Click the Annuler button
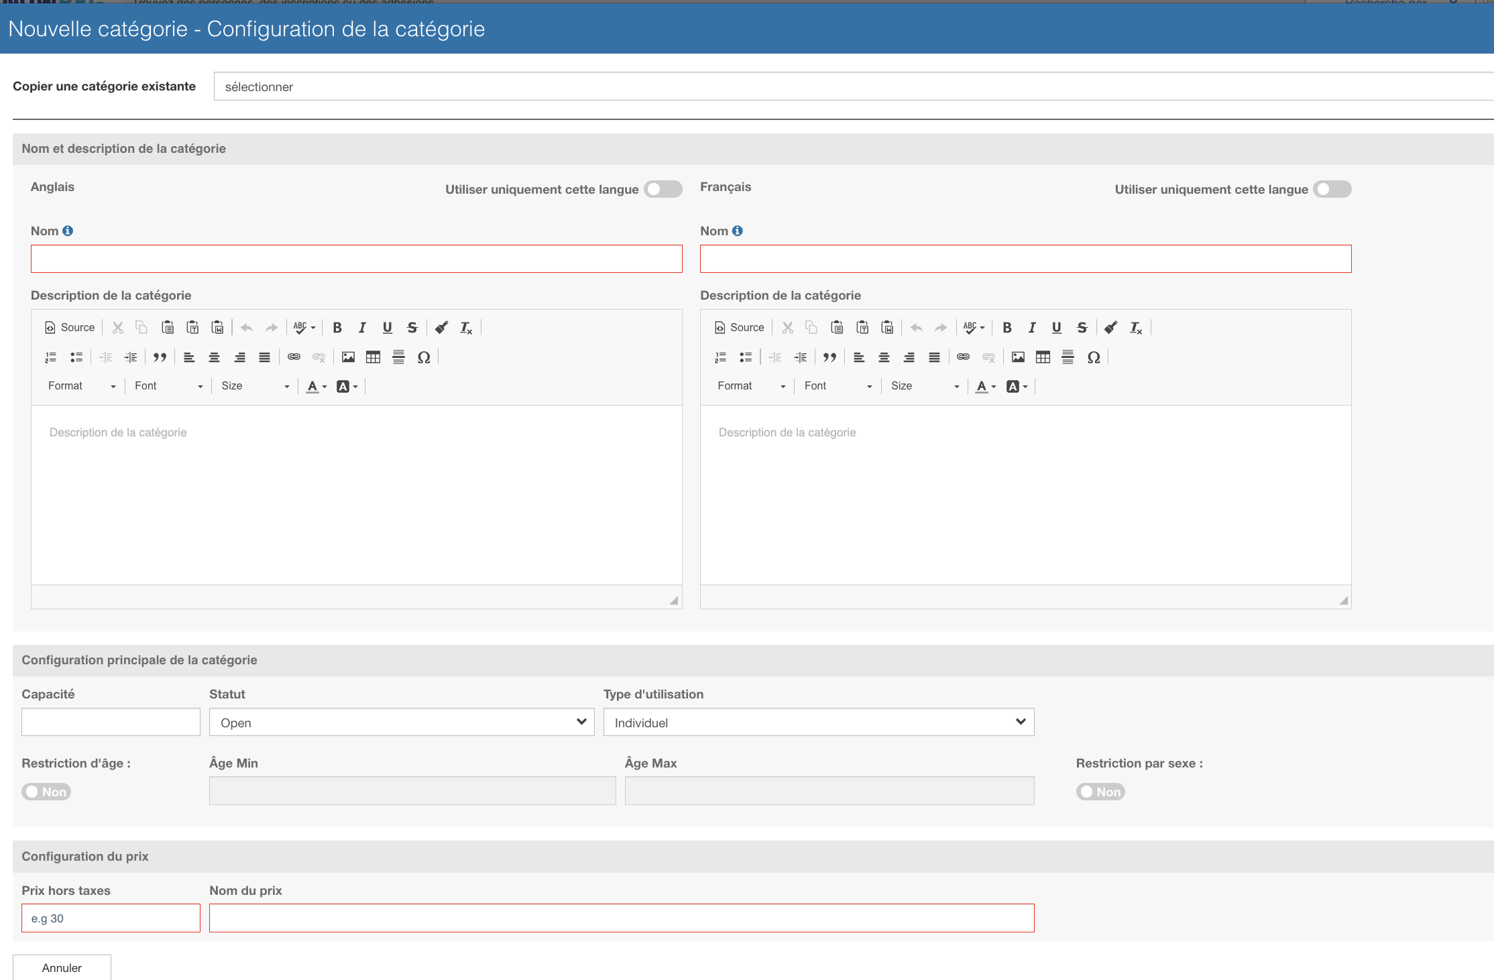 tap(62, 967)
